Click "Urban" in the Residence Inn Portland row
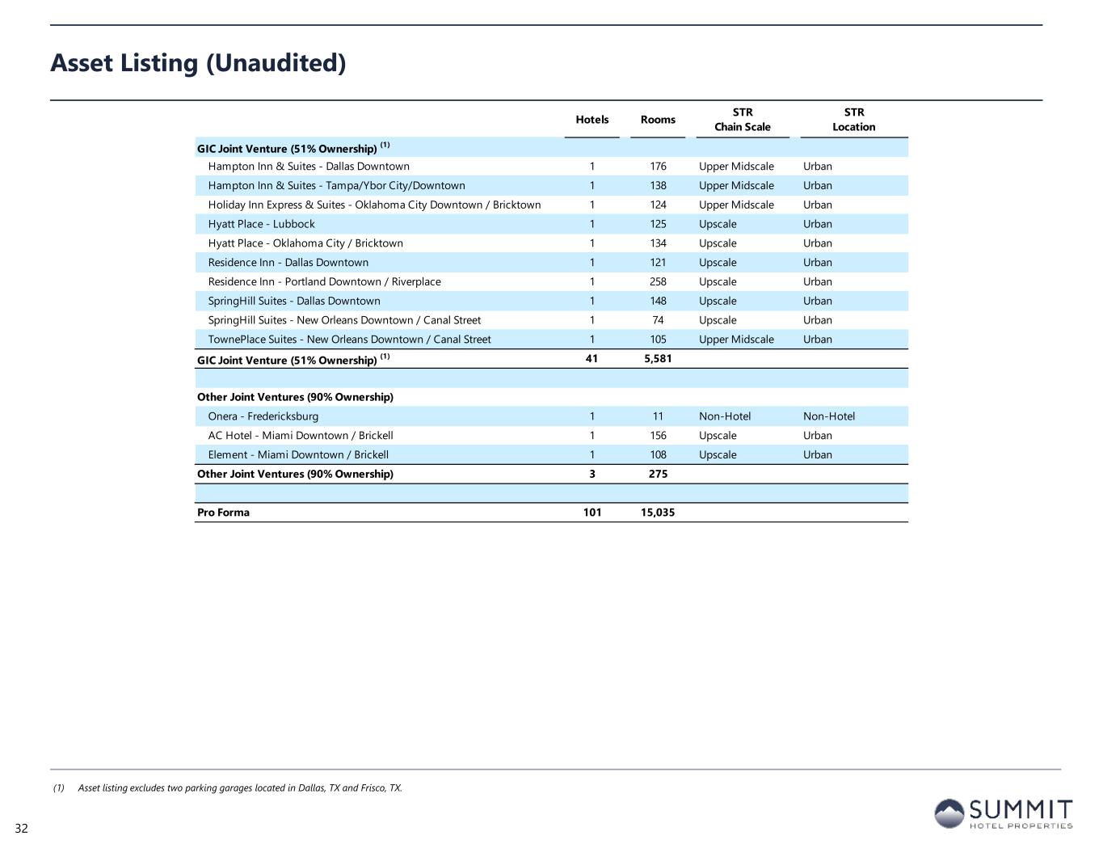The width and height of the screenshot is (1103, 853). coord(818,282)
